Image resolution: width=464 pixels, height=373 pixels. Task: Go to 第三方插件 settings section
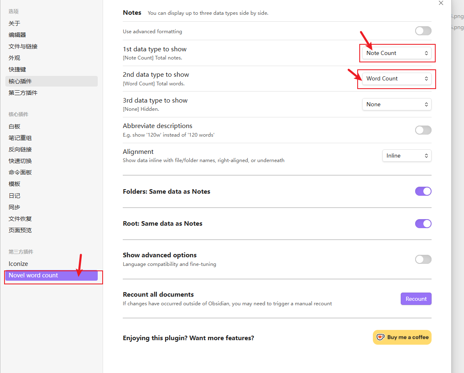pyautogui.click(x=23, y=93)
